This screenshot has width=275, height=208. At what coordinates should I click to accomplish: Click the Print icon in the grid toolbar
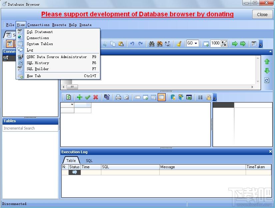[118, 97]
